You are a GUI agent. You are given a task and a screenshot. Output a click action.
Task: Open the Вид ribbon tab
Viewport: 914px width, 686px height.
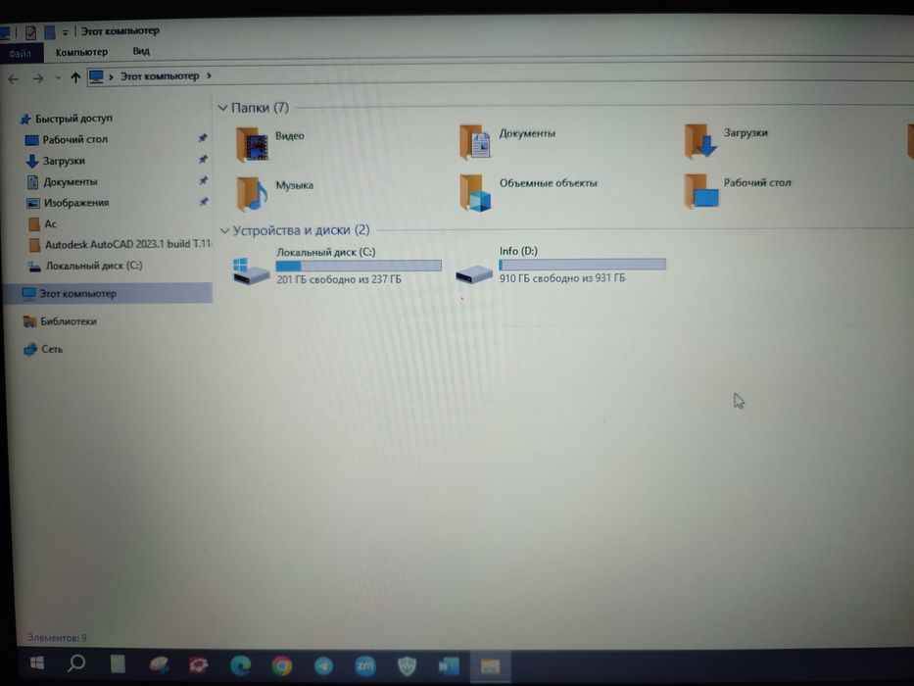pos(141,51)
